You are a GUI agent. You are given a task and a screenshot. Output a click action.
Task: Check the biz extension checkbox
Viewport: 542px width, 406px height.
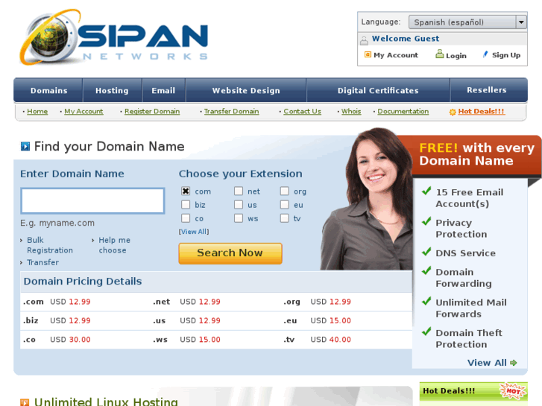pyautogui.click(x=186, y=205)
